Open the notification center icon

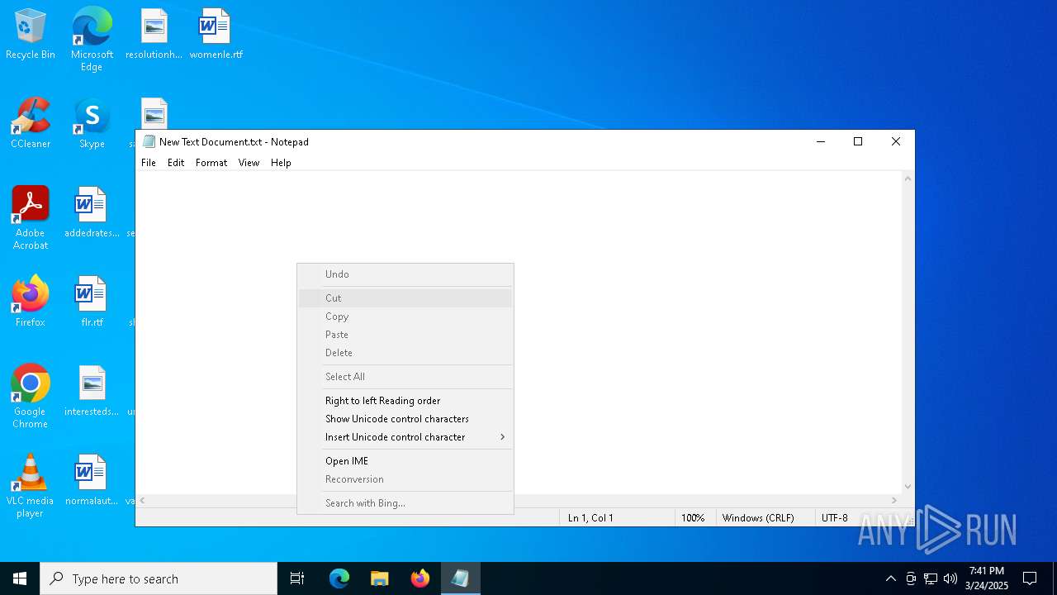click(x=1030, y=578)
